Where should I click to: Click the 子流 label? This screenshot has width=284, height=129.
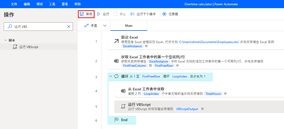(x=94, y=26)
